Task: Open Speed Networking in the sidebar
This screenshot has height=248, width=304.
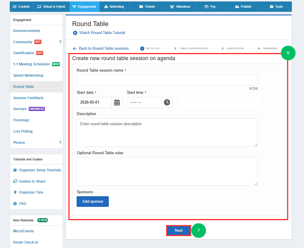Action: (x=28, y=75)
